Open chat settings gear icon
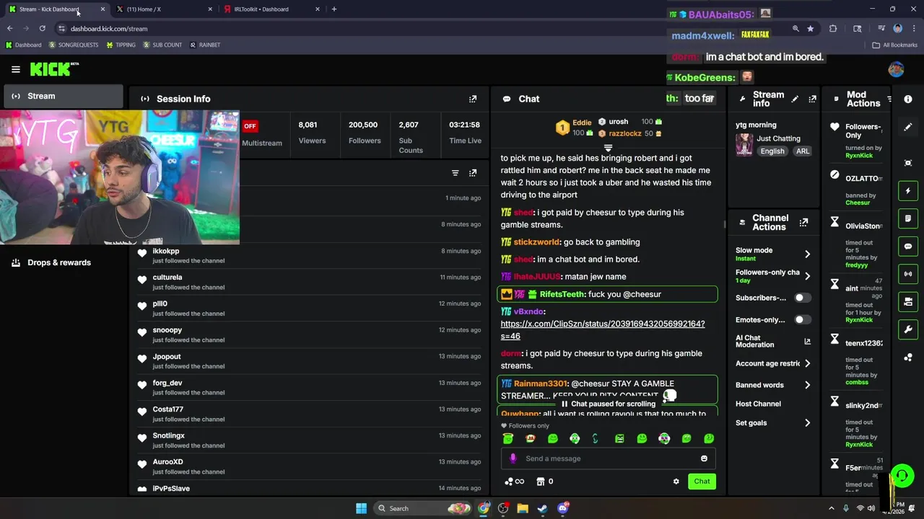Screen dimensions: 924x519 tap(676, 482)
